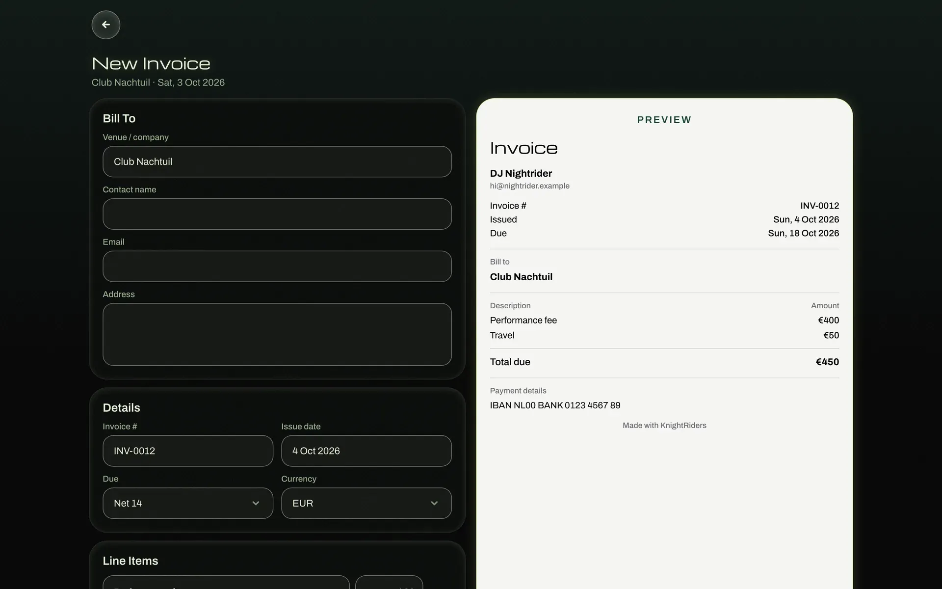Screen dimensions: 942x589
Task: Change the Issue date field
Action: pyautogui.click(x=366, y=451)
